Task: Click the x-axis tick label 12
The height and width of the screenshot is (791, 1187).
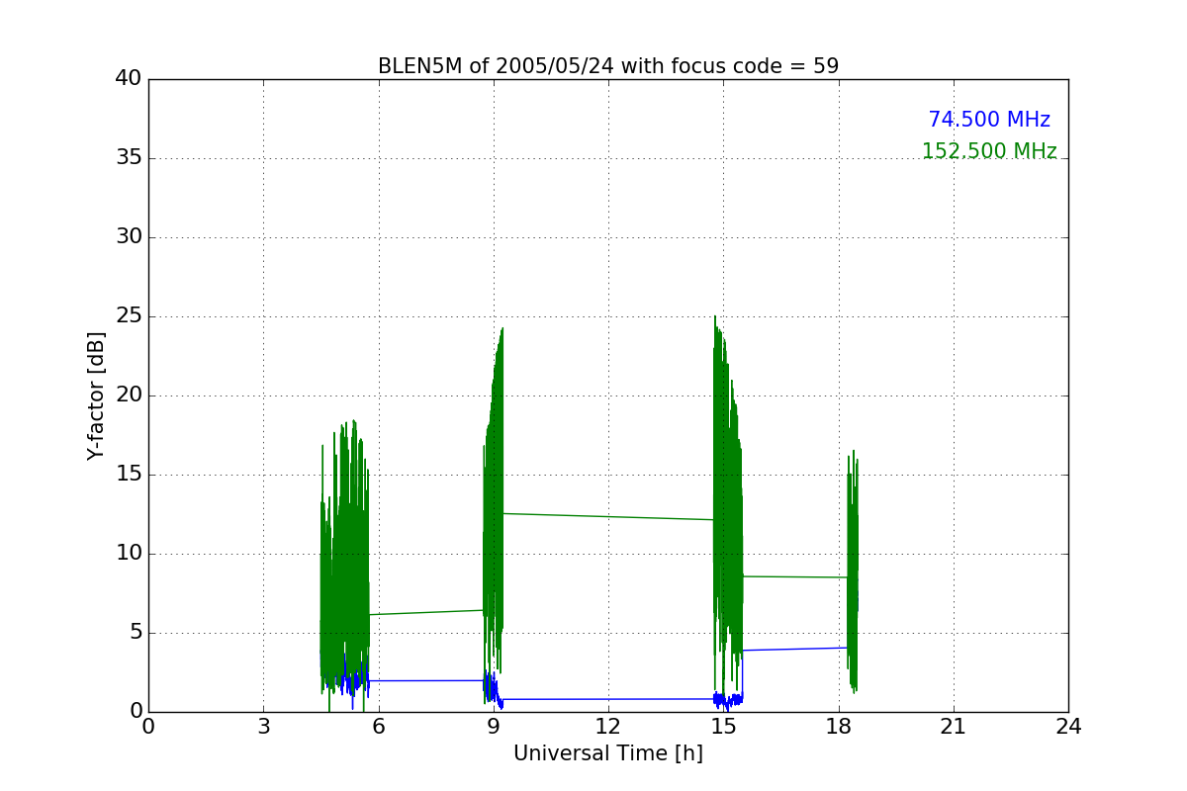Action: [608, 727]
